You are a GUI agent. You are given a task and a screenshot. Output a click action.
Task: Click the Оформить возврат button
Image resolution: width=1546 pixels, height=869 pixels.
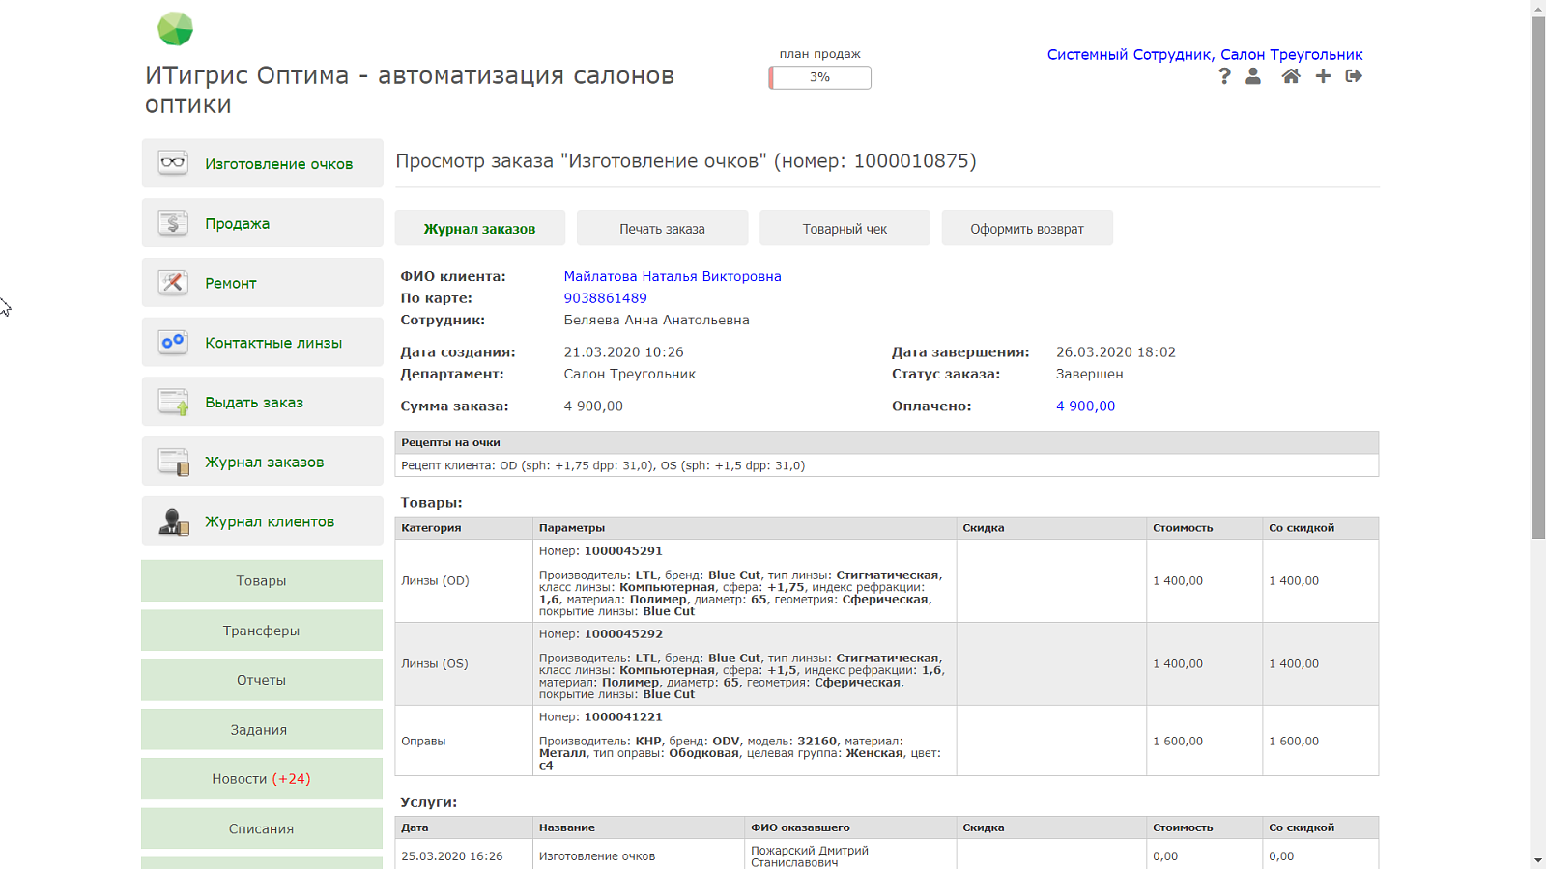pyautogui.click(x=1027, y=228)
